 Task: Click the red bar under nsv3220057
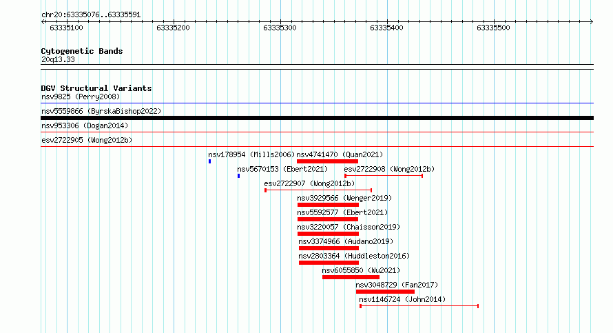(328, 234)
